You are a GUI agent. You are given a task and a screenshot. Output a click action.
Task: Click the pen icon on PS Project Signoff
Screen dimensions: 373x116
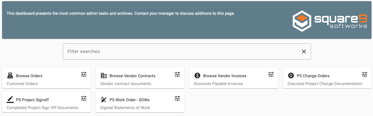point(10,100)
